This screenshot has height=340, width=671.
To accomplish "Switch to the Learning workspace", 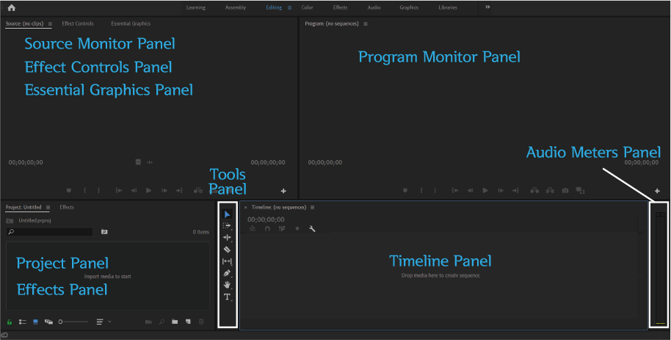I will [195, 7].
